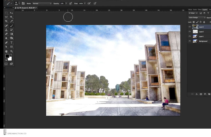The image size is (211, 137).
Task: Select the History Brush tool
Action: [11, 30]
